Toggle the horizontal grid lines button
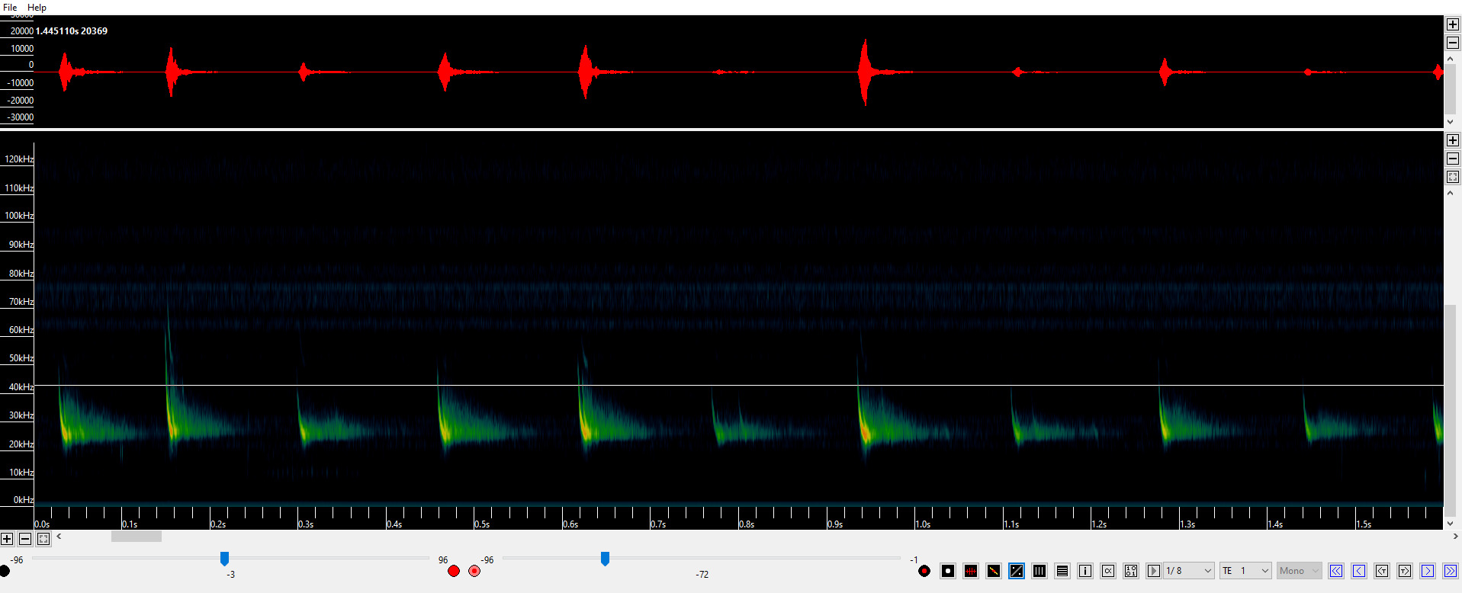 point(1062,571)
